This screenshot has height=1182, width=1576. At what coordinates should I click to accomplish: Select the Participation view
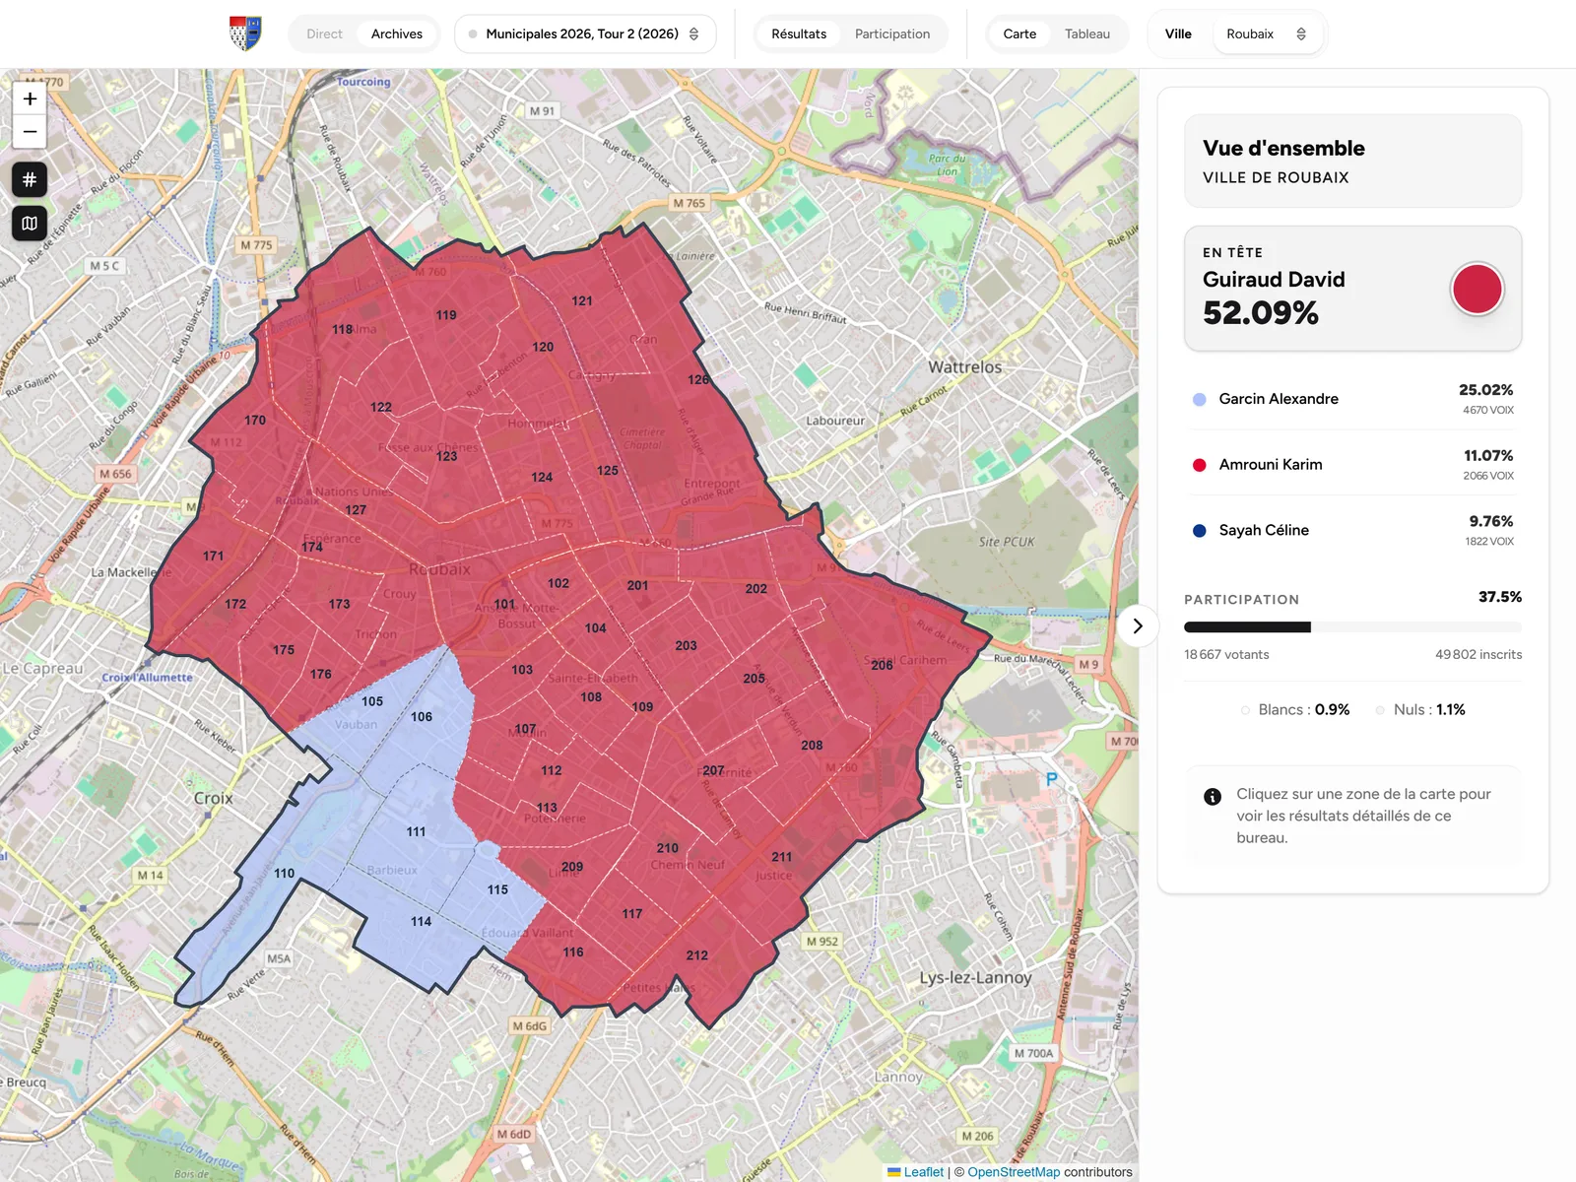[x=892, y=33]
